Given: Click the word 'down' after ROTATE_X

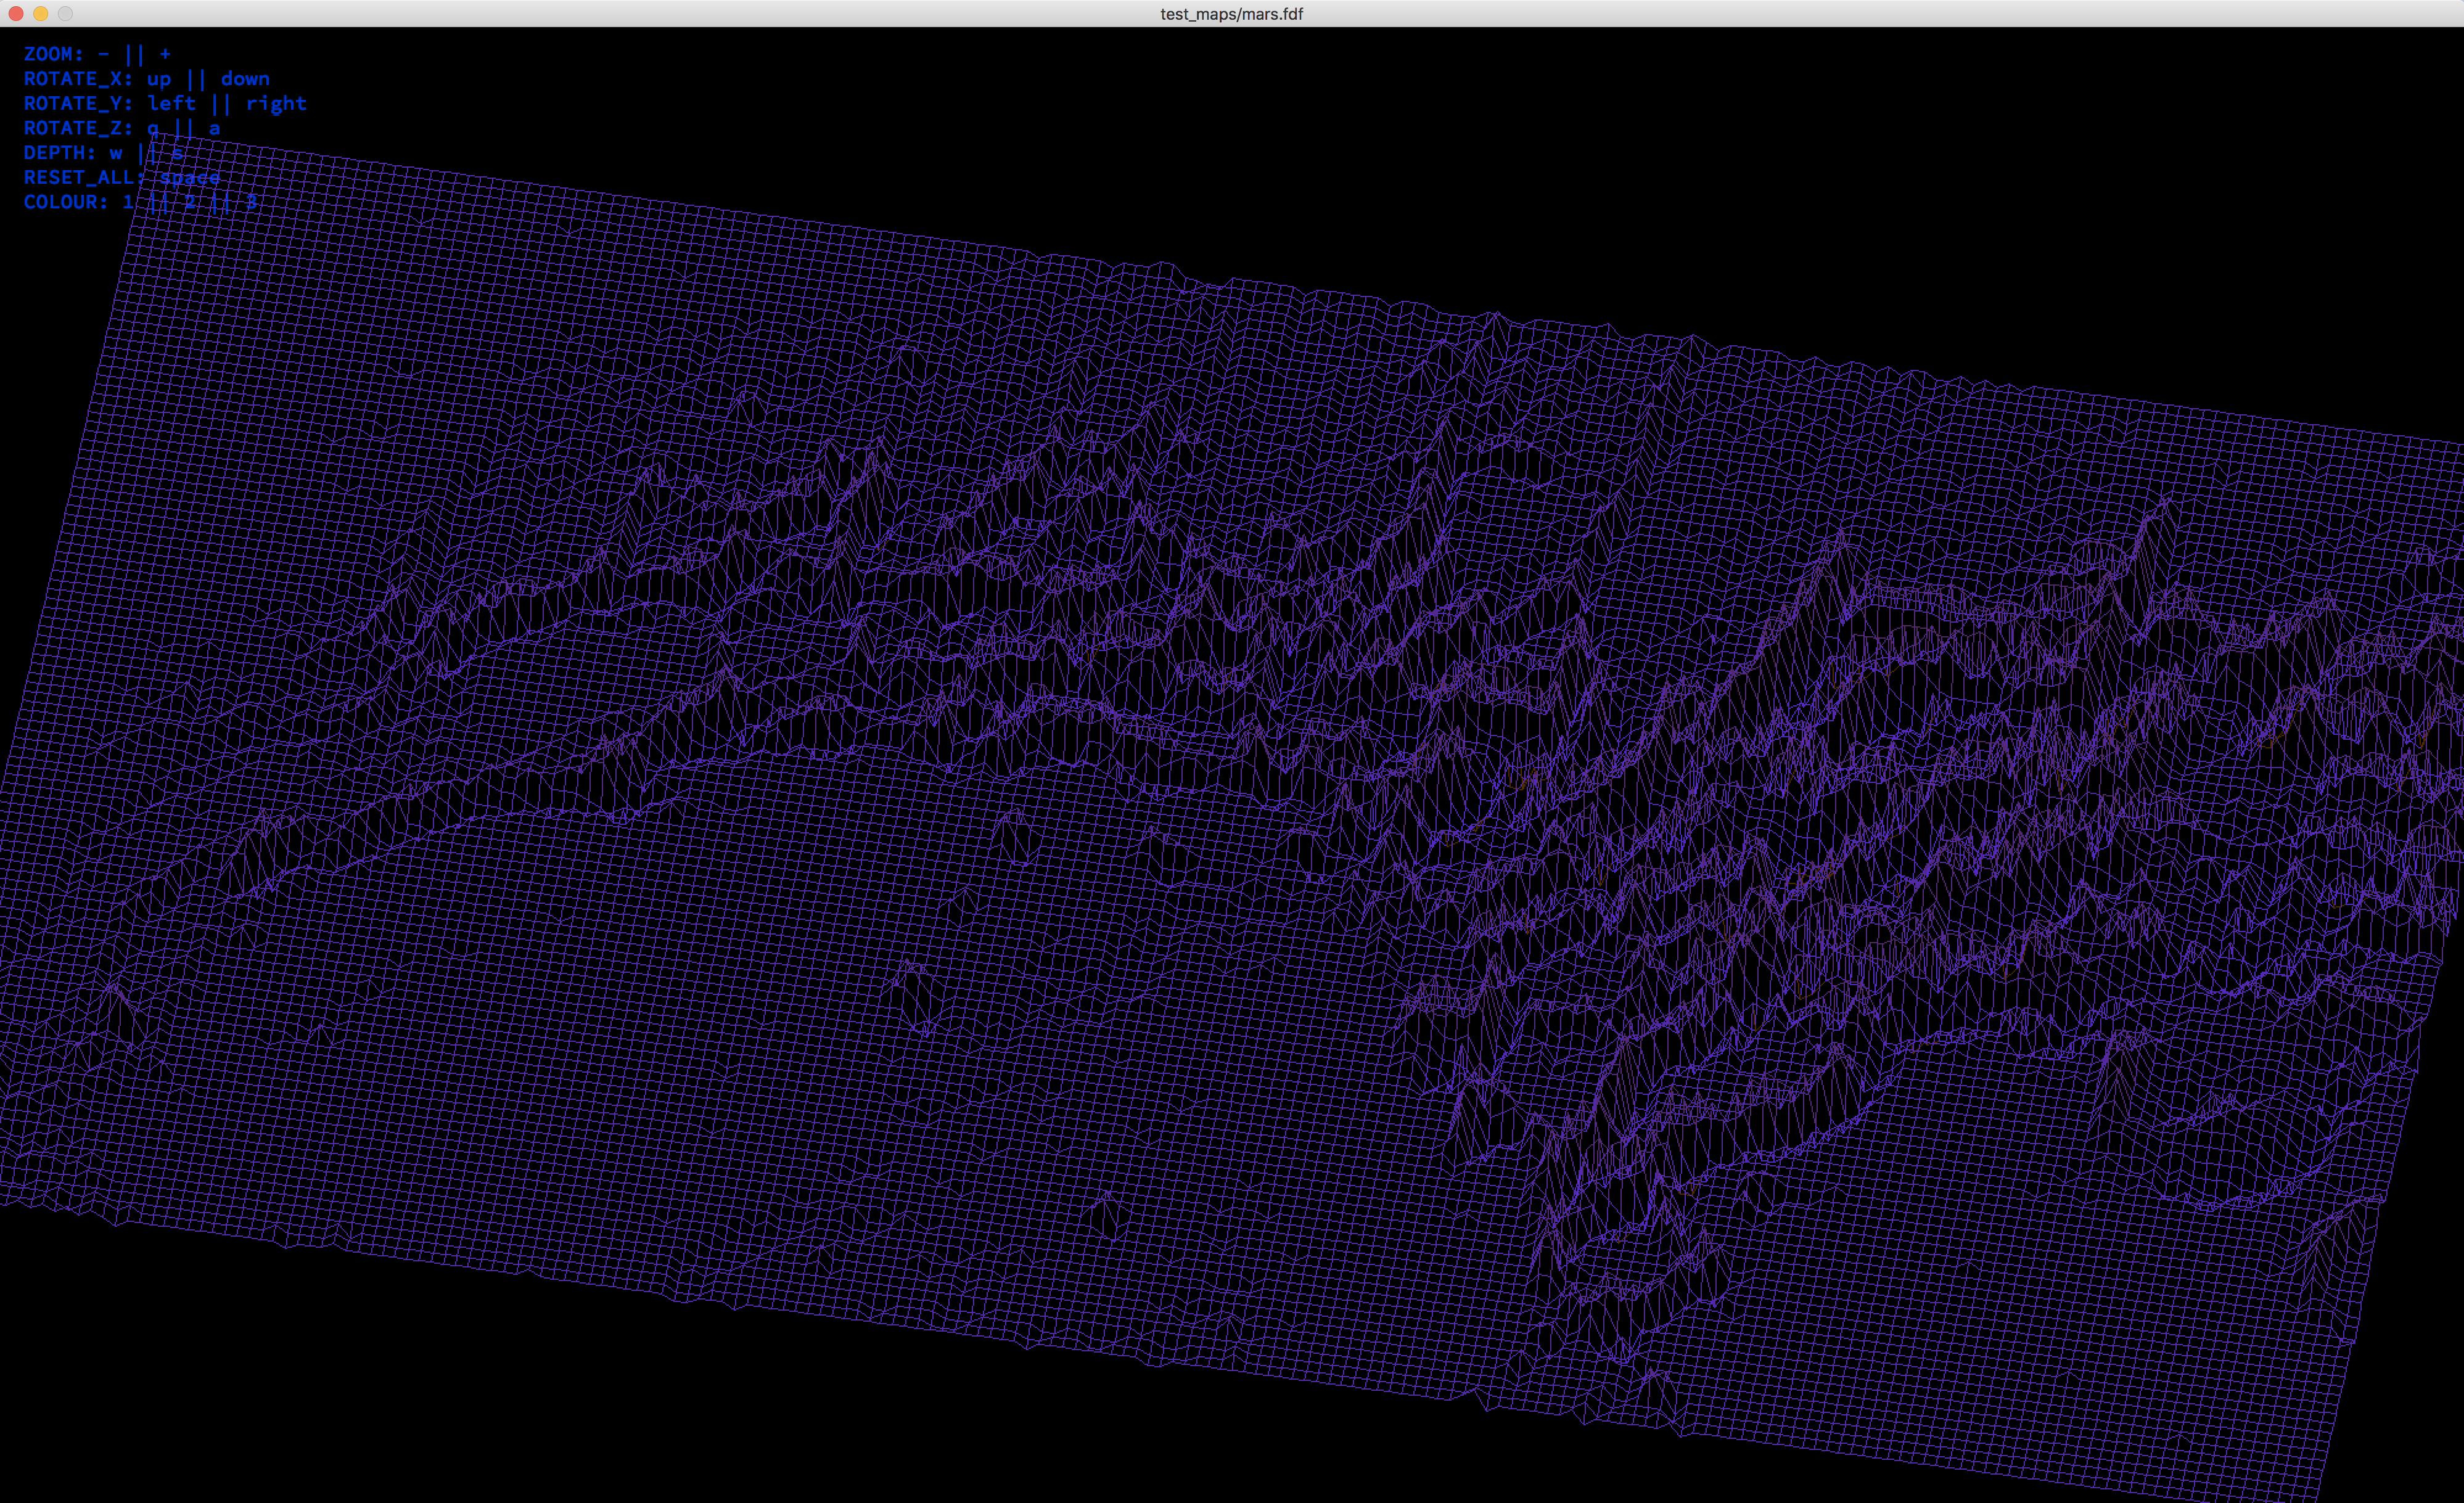Looking at the screenshot, I should pos(245,79).
